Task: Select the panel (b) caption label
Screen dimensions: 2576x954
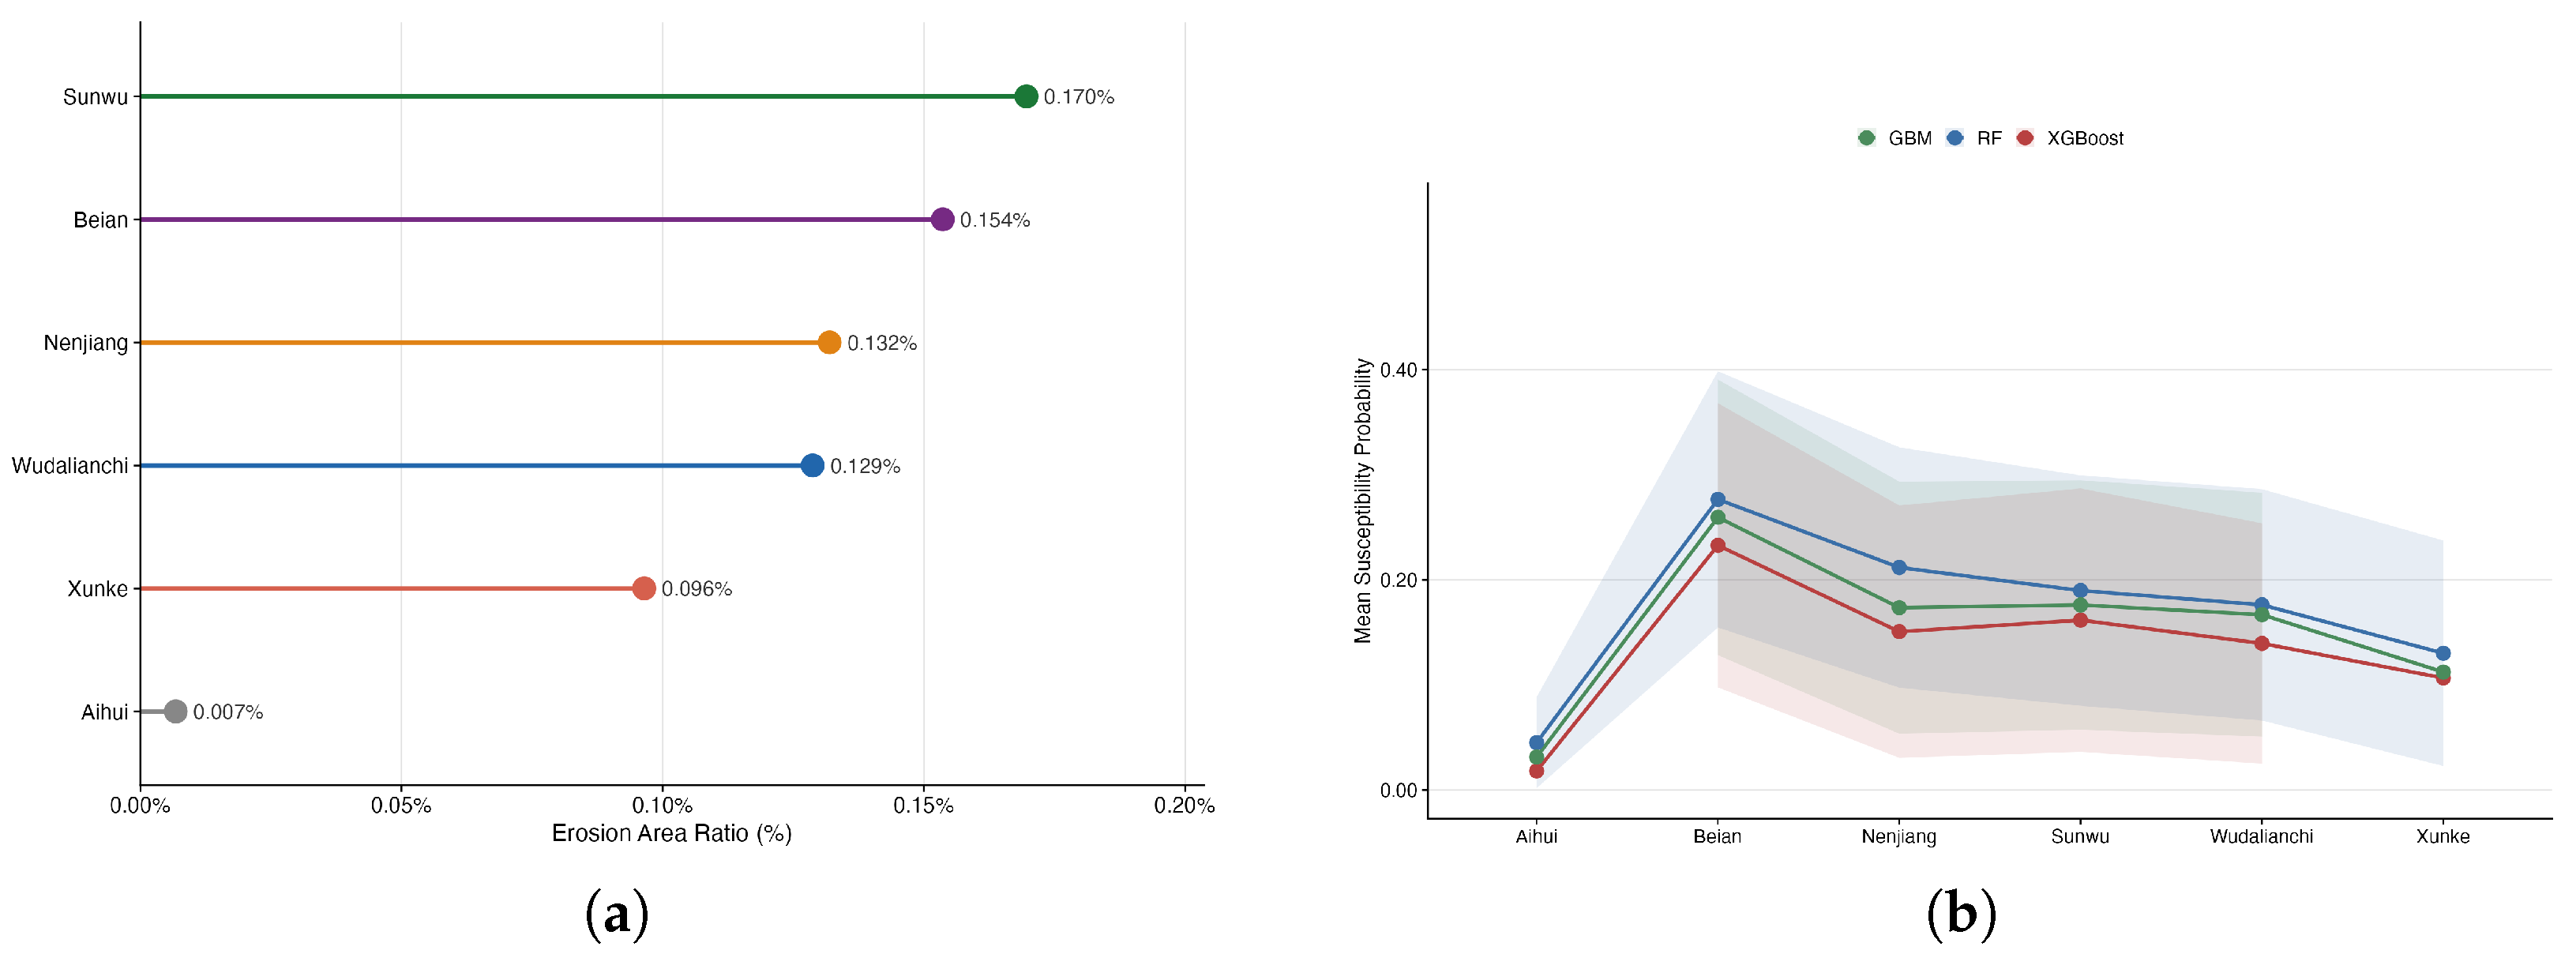Action: click(1961, 913)
